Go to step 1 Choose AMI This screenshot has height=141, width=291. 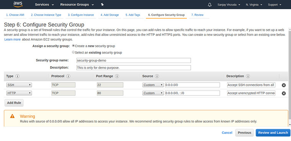click(x=15, y=15)
